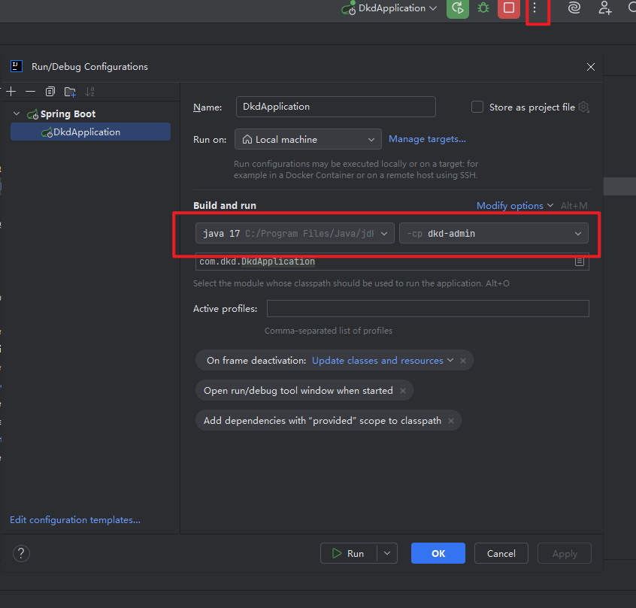Remove the provided scope classpath option

click(x=451, y=421)
